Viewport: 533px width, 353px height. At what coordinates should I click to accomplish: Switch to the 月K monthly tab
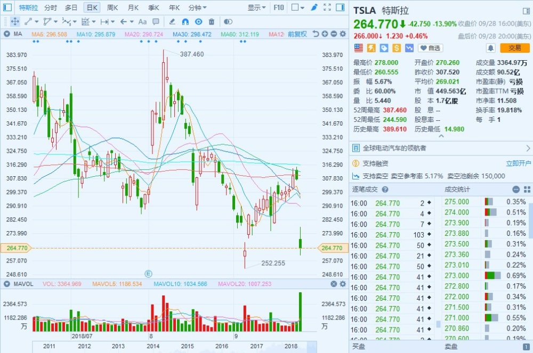click(x=133, y=7)
